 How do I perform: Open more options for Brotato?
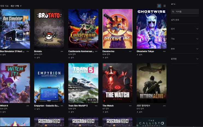tap(62, 51)
